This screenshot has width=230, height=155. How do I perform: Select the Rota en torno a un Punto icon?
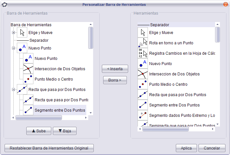(143, 43)
